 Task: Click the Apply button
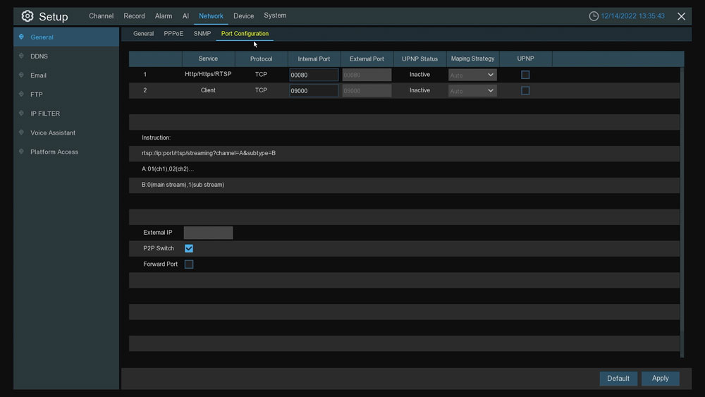tap(660, 378)
